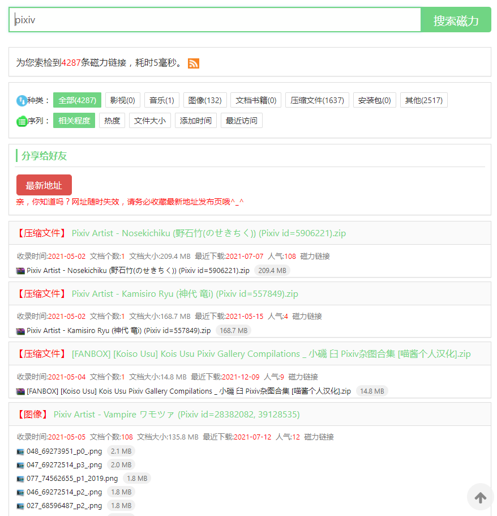Click 磁力链接 in the FANBOX Koiso Usu result

(303, 377)
